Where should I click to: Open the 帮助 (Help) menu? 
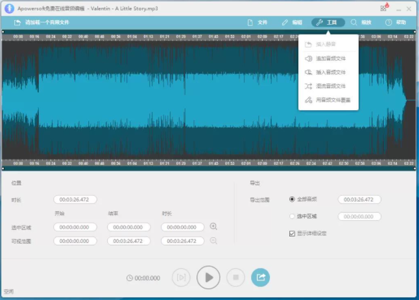(396, 23)
